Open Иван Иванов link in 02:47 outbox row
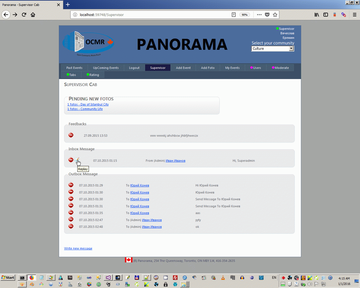Viewport: 360px width, 288px height. (x=152, y=220)
